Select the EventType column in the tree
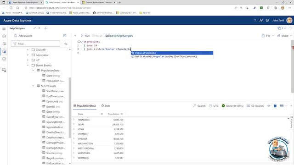Image resolution: width=294 pixels, height=165 pixels. click(x=54, y=117)
